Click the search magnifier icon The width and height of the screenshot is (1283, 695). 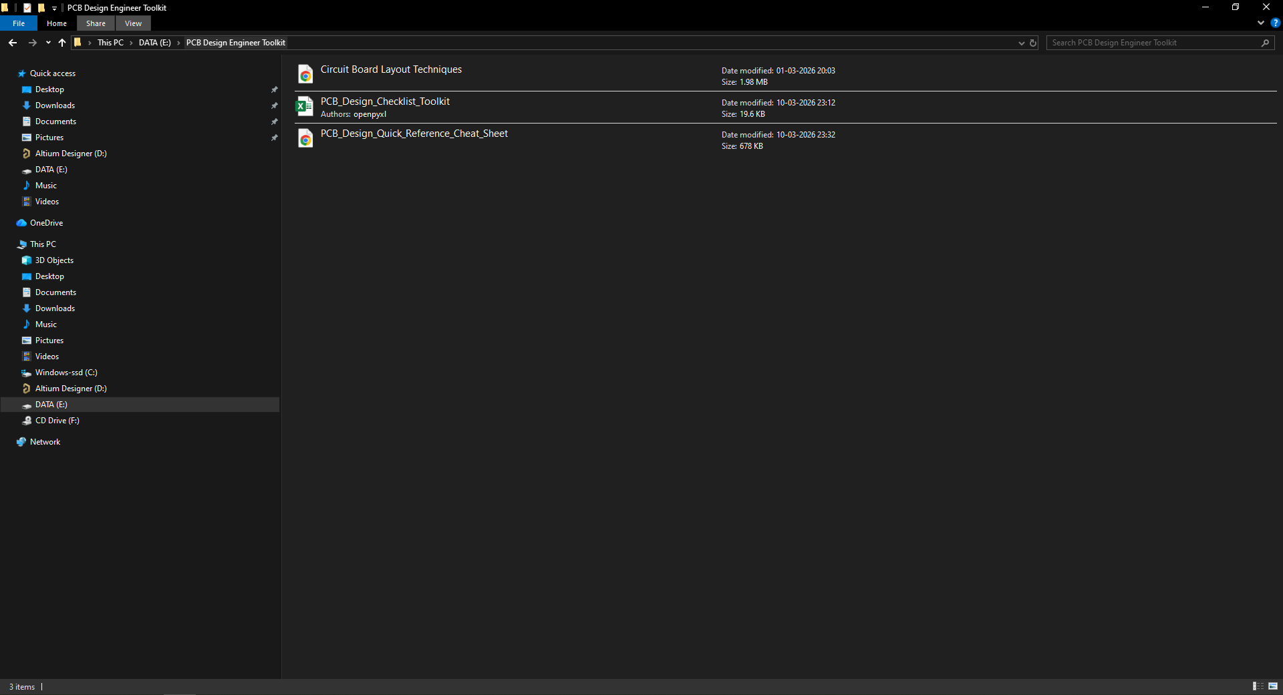point(1266,42)
